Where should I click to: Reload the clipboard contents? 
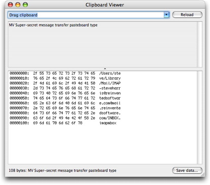(187, 15)
